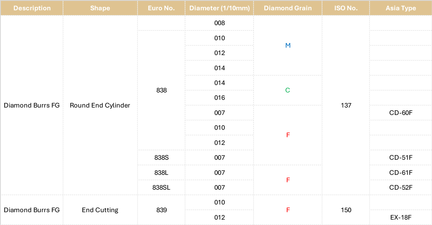Click the 008 diameter cell
The height and width of the screenshot is (225, 432).
click(x=219, y=23)
